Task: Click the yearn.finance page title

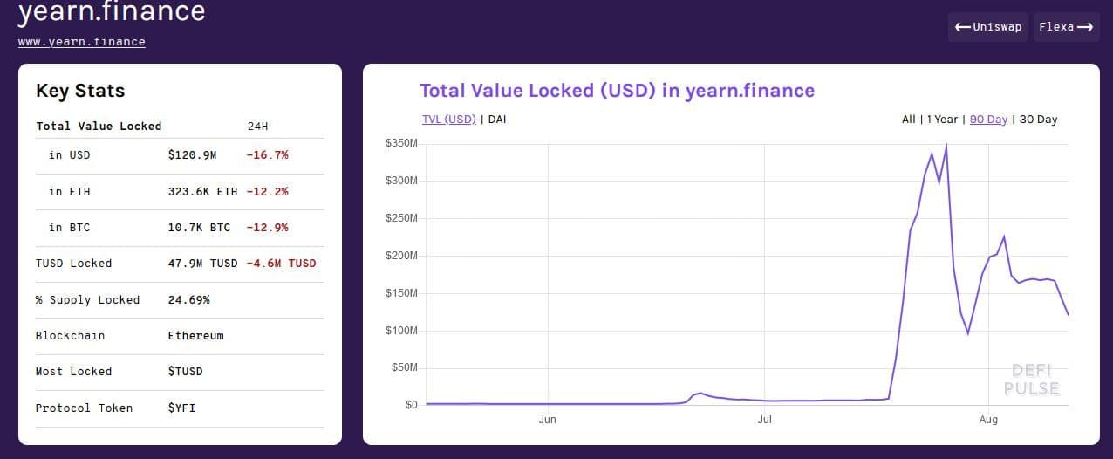Action: pyautogui.click(x=112, y=12)
